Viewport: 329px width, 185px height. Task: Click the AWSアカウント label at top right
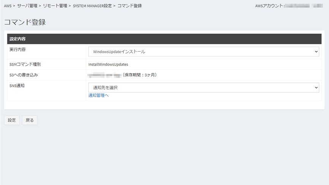click(x=270, y=6)
